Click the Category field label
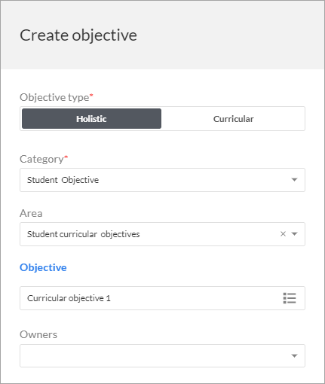The height and width of the screenshot is (384, 325). [41, 160]
